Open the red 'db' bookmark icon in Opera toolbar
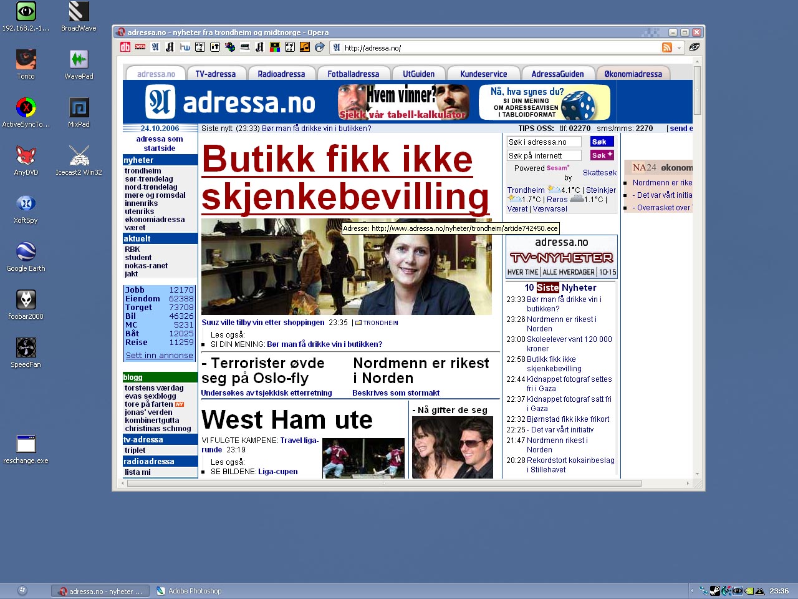Screen dimensions: 798x599 pyautogui.click(x=125, y=47)
